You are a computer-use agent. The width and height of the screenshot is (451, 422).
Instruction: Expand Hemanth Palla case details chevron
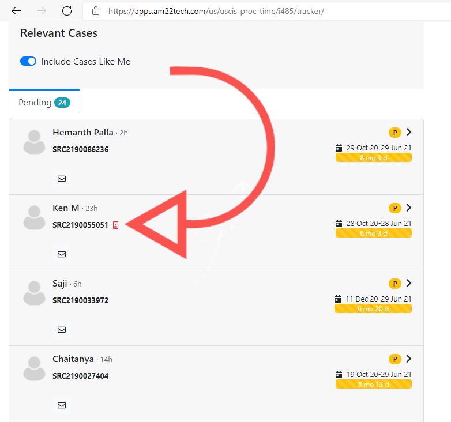click(409, 132)
